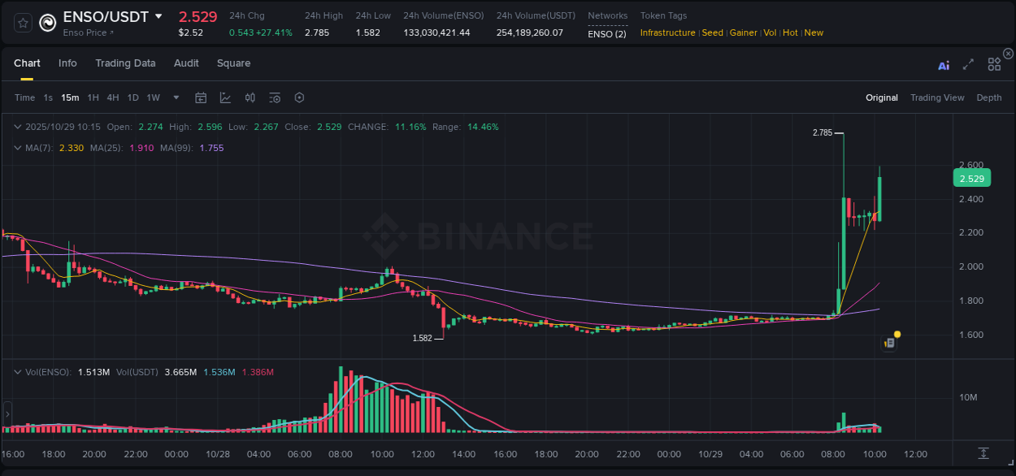
Task: Open chart settings via the hexagon icon
Action: click(299, 97)
